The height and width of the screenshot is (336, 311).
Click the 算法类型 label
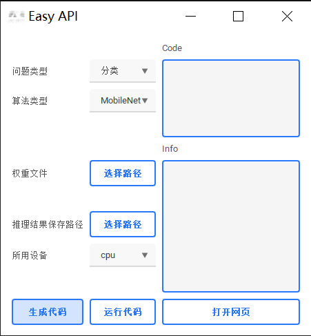click(30, 101)
